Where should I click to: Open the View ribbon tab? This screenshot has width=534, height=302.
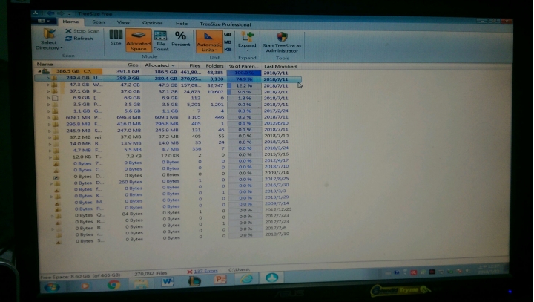coord(123,22)
